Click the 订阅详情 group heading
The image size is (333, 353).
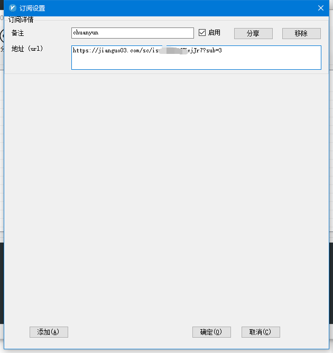tap(21, 20)
